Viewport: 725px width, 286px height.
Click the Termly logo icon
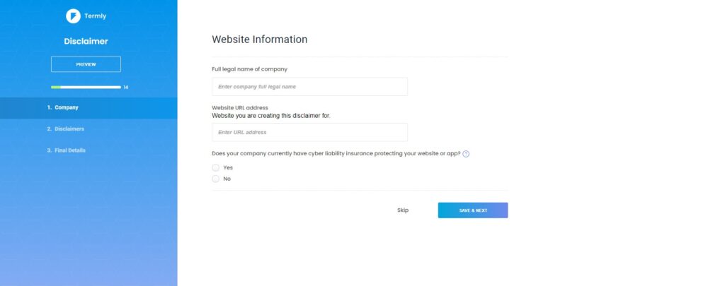click(x=73, y=16)
